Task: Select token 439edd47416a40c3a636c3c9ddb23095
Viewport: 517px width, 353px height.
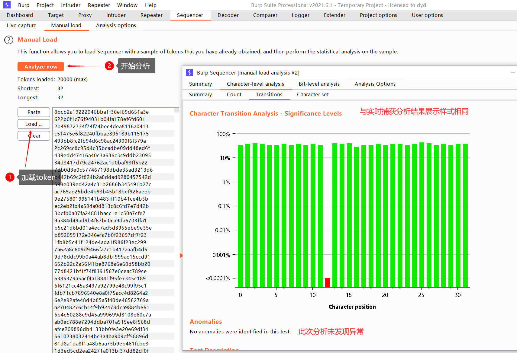Action: pyautogui.click(x=114, y=155)
